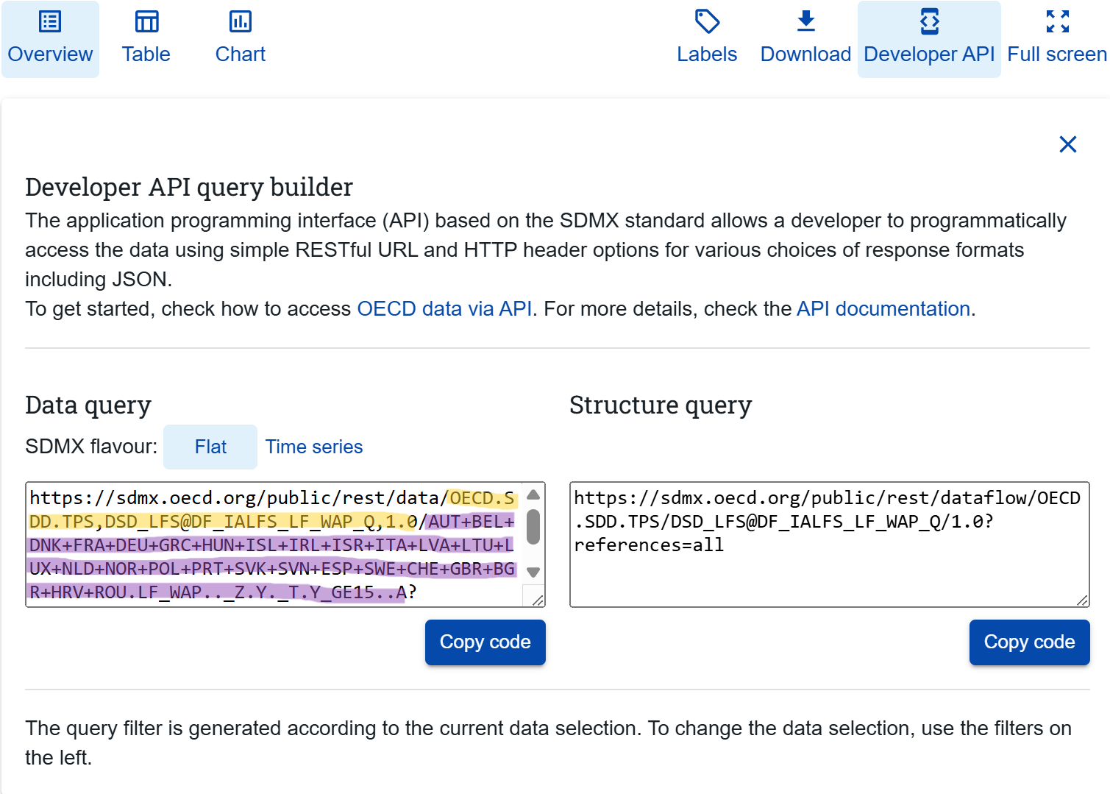Click inside the Data query URL field
The width and height of the screenshot is (1110, 794).
tap(272, 545)
